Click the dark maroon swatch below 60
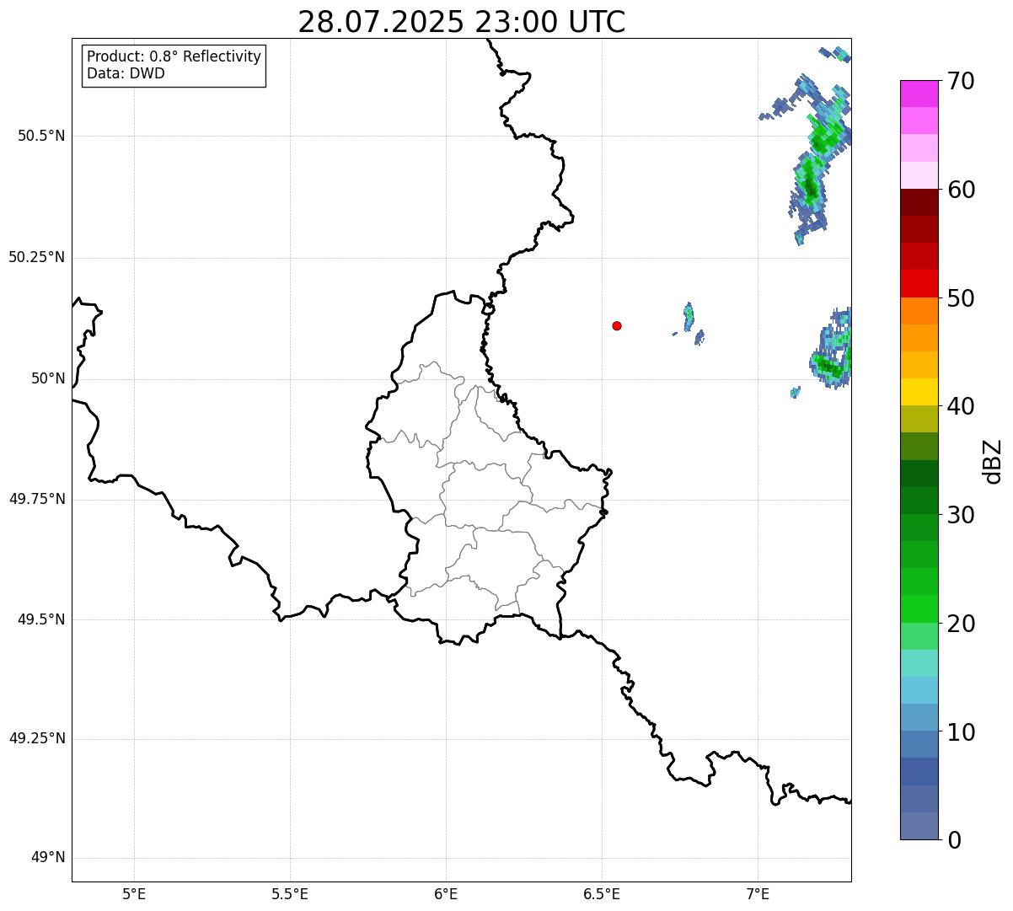 [919, 202]
